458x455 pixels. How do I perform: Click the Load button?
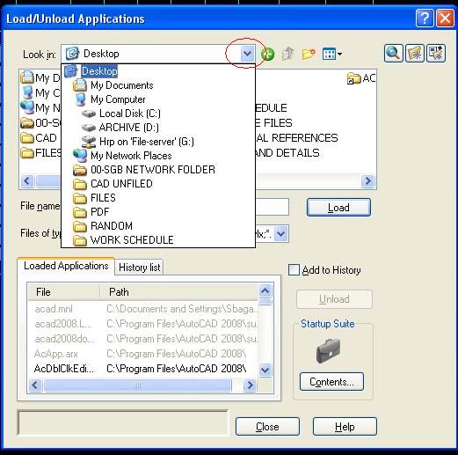point(338,208)
